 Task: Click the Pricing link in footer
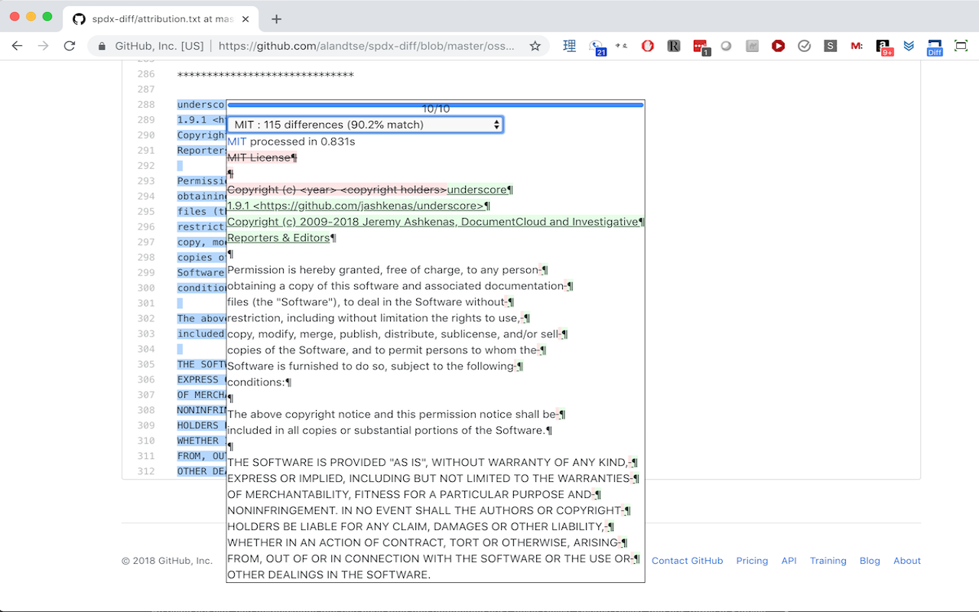click(752, 560)
